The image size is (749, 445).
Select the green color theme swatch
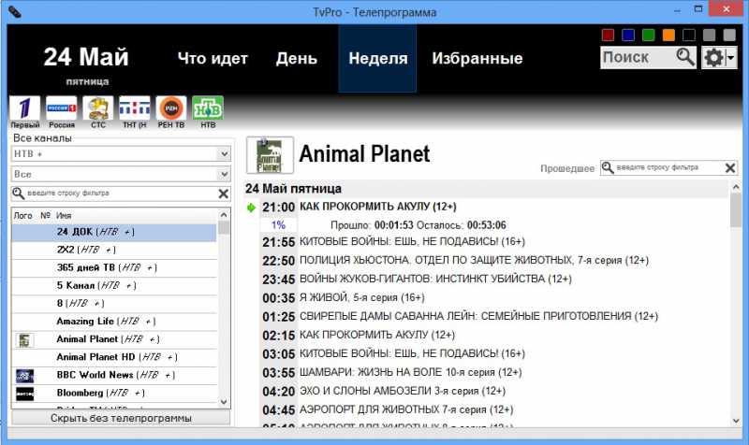(x=648, y=35)
